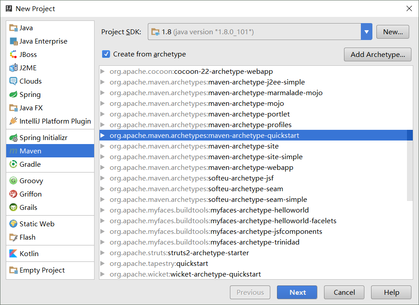The image size is (419, 305).
Task: Select Spring project type label
Action: (x=30, y=95)
